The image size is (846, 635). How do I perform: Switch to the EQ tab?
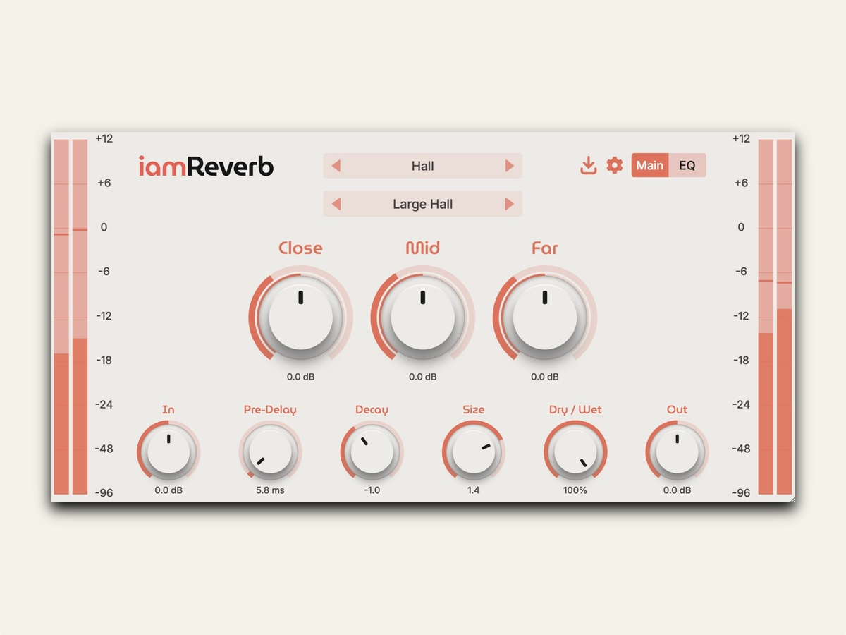687,166
